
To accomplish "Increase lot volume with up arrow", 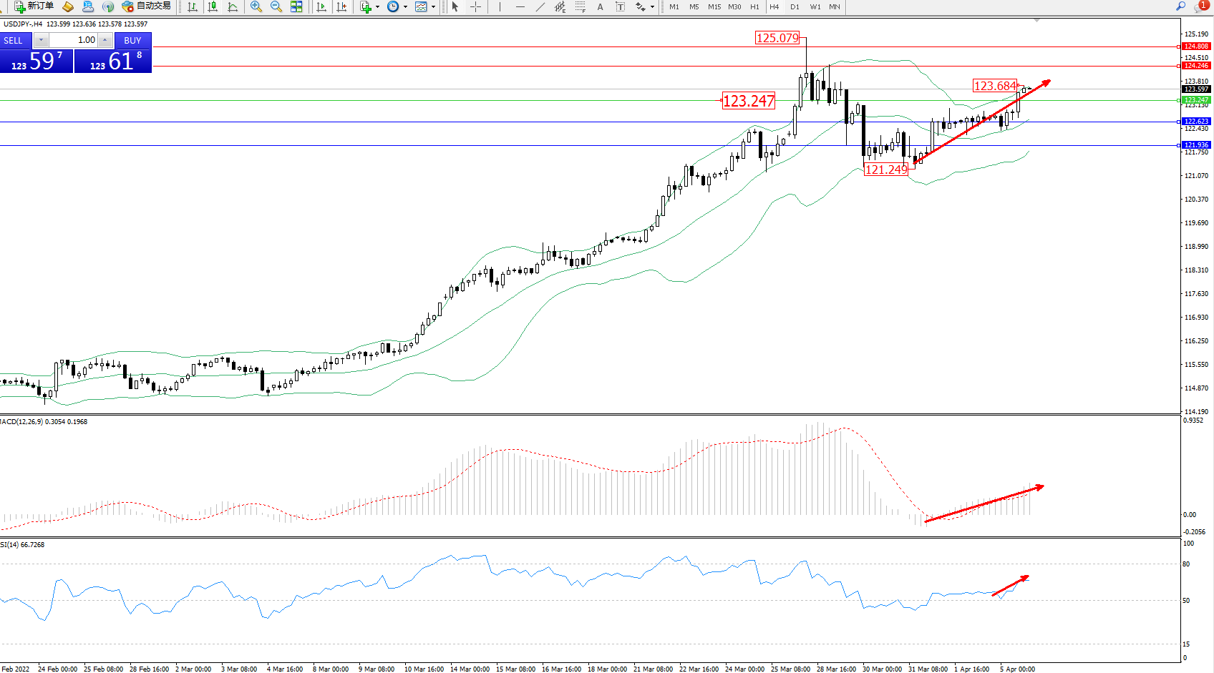I will 105,40.
